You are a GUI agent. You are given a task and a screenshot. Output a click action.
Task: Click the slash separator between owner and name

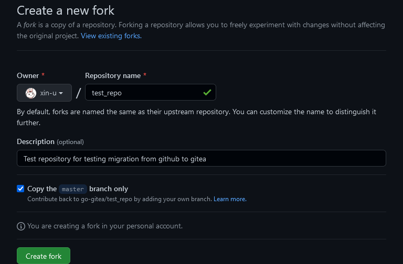coord(78,93)
